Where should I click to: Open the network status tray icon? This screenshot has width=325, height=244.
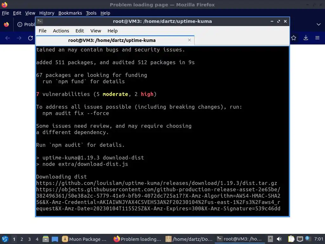pyautogui.click(x=300, y=239)
